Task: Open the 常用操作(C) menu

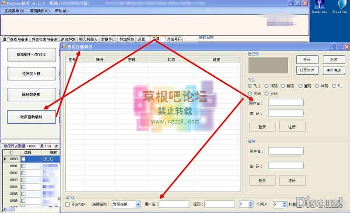Action: point(40,11)
